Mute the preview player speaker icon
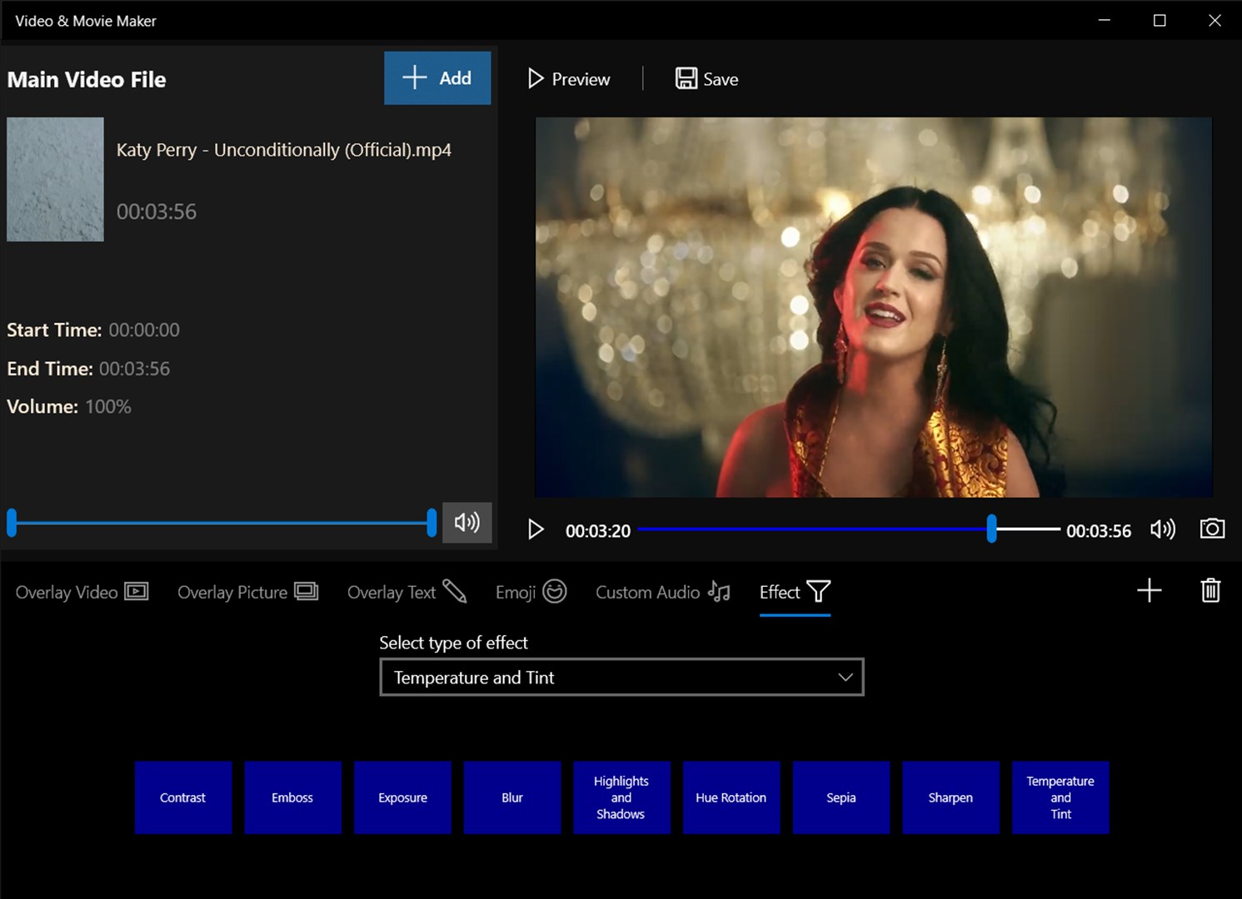Viewport: 1242px width, 899px height. click(1163, 529)
